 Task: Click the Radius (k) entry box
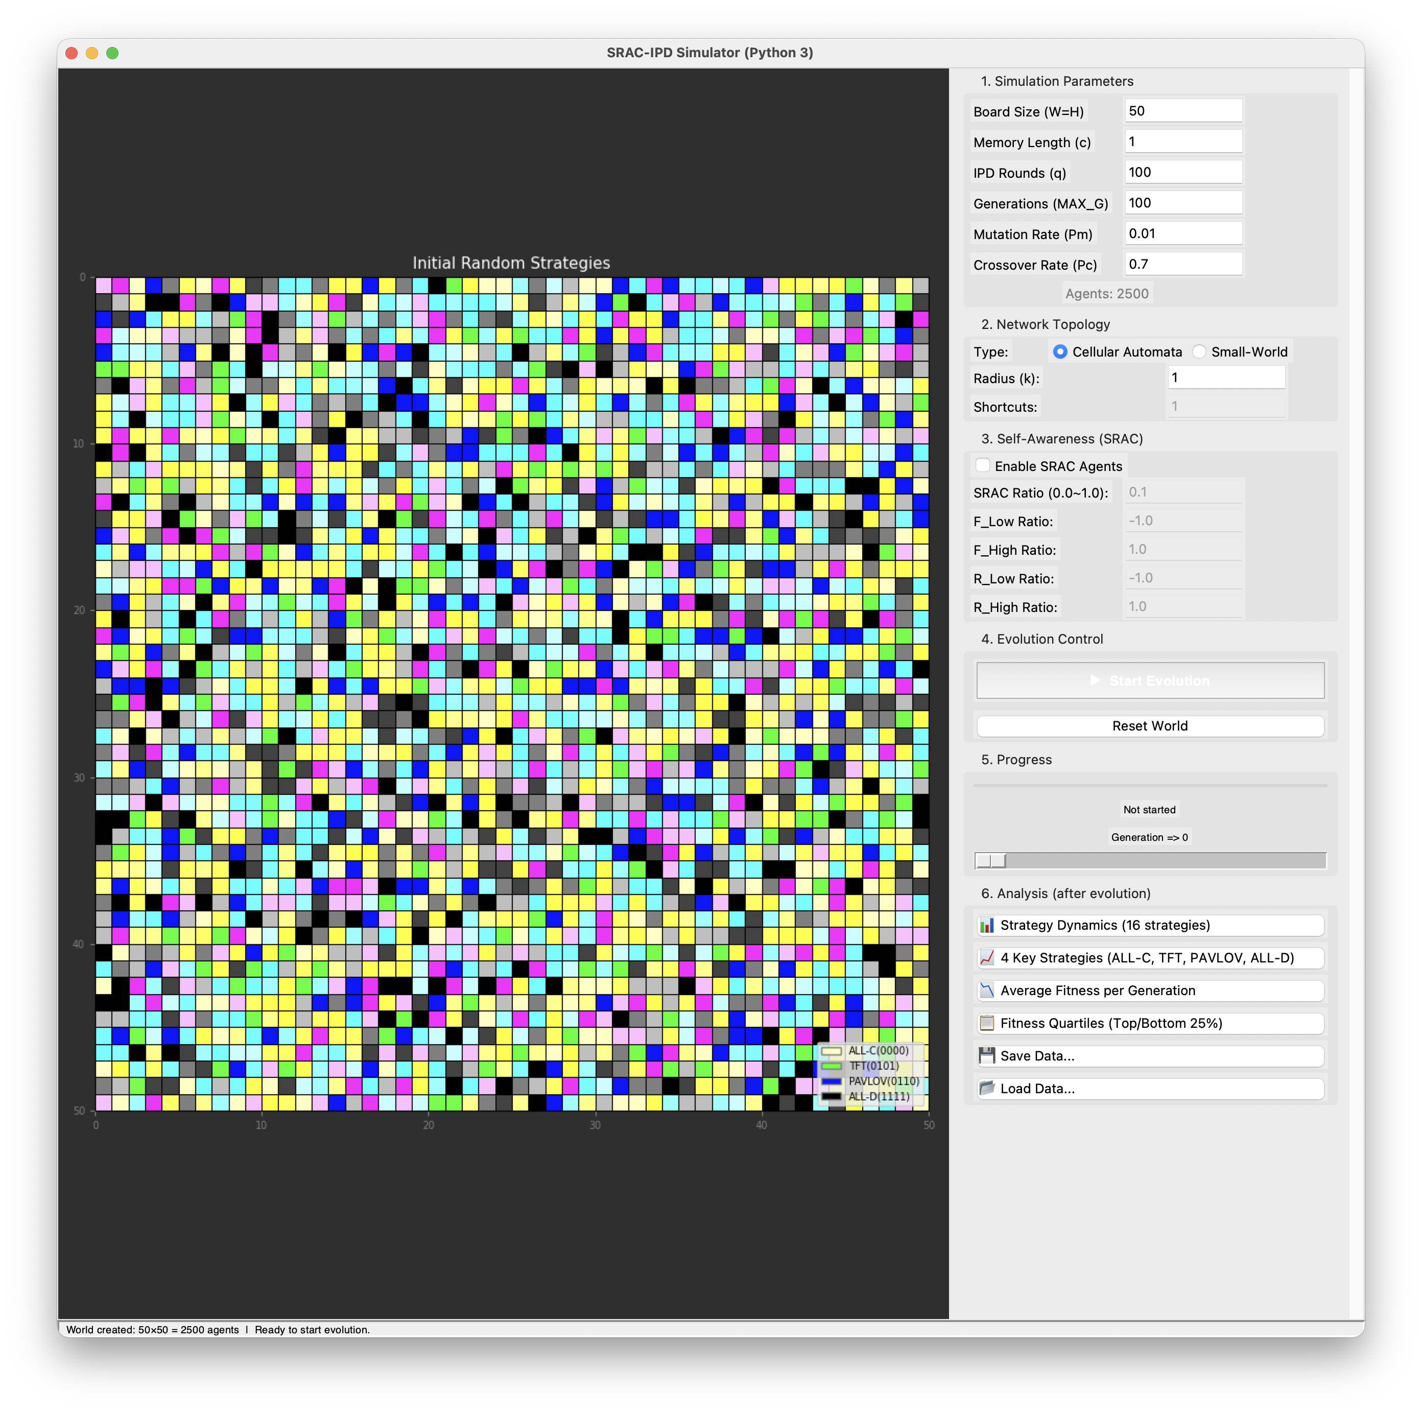(1225, 378)
